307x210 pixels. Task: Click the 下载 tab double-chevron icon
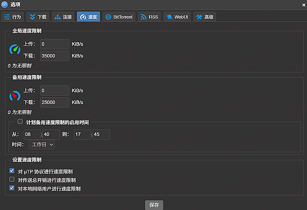click(32, 17)
